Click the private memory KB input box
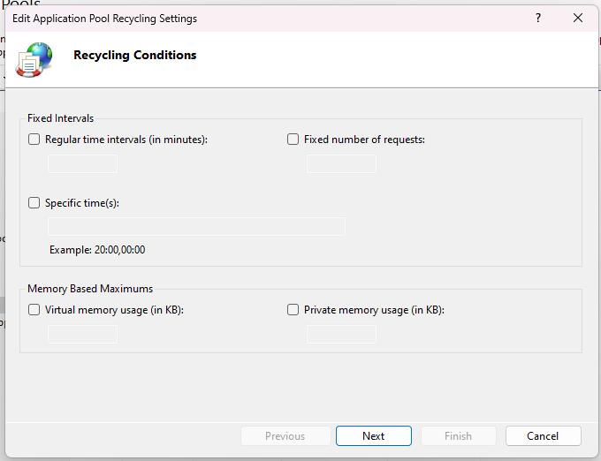 tap(341, 334)
